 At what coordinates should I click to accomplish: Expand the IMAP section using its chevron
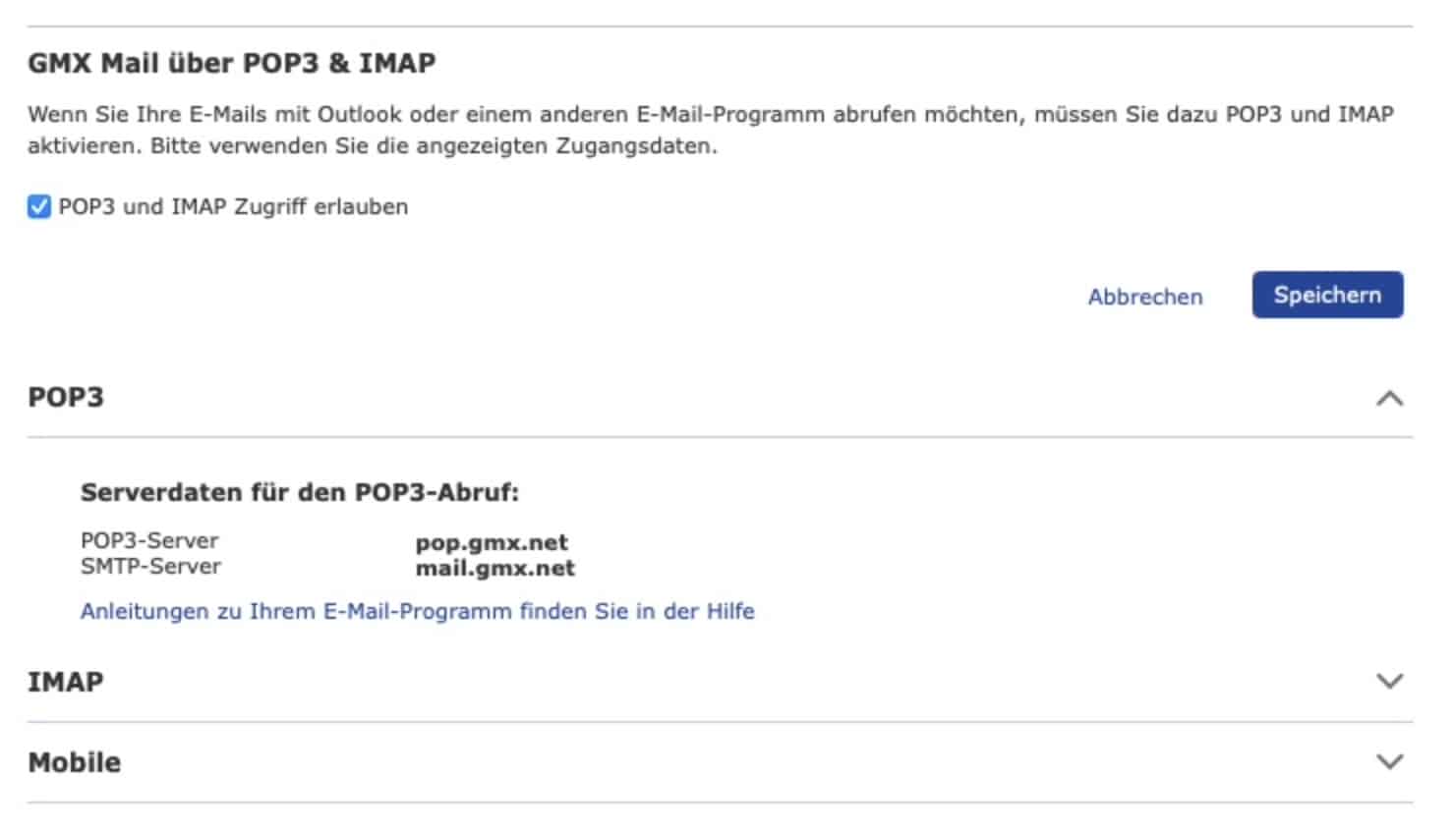coord(1389,681)
